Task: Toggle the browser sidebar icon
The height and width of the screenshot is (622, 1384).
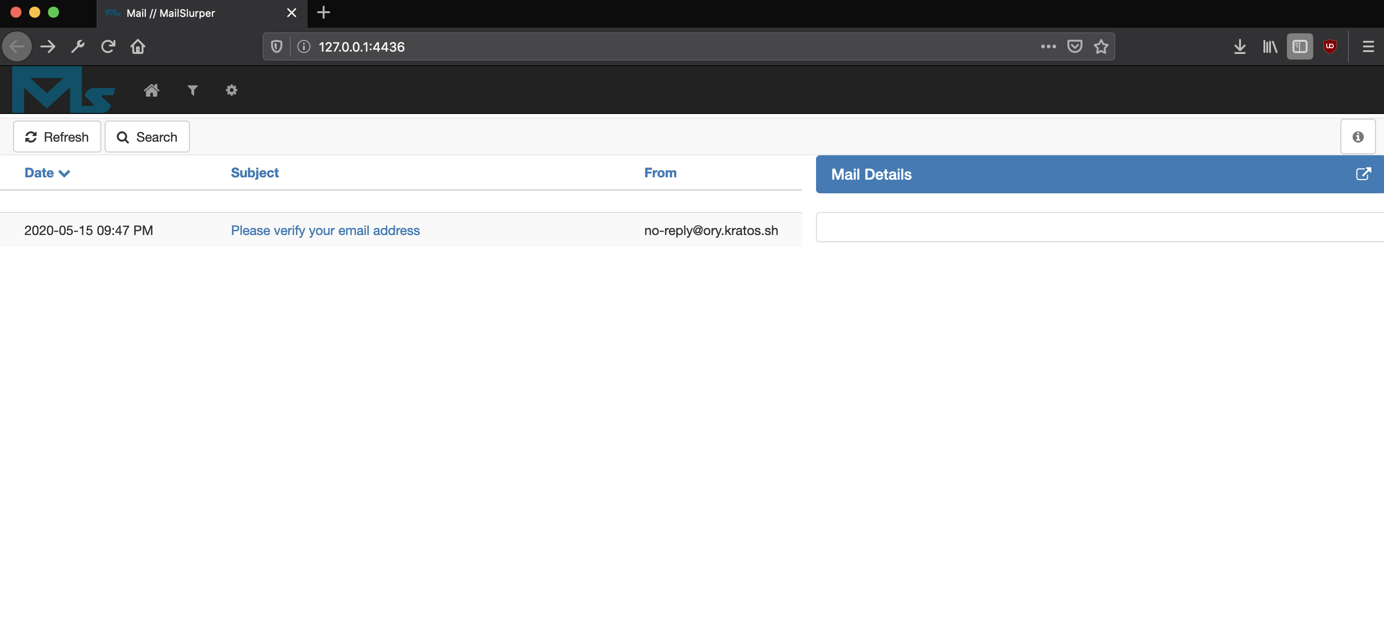Action: pyautogui.click(x=1300, y=46)
